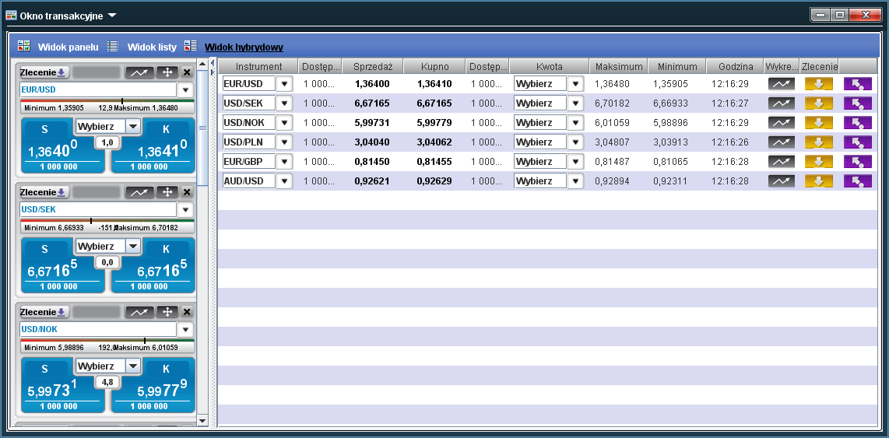Open Wybierz amount dropdown on USD/SEK panel
This screenshot has height=438, width=889.
click(132, 247)
